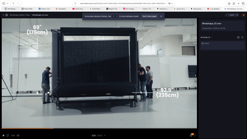This screenshot has height=139, width=247.
Task: Open the page translate icon in address bar
Action: tap(169, 3)
